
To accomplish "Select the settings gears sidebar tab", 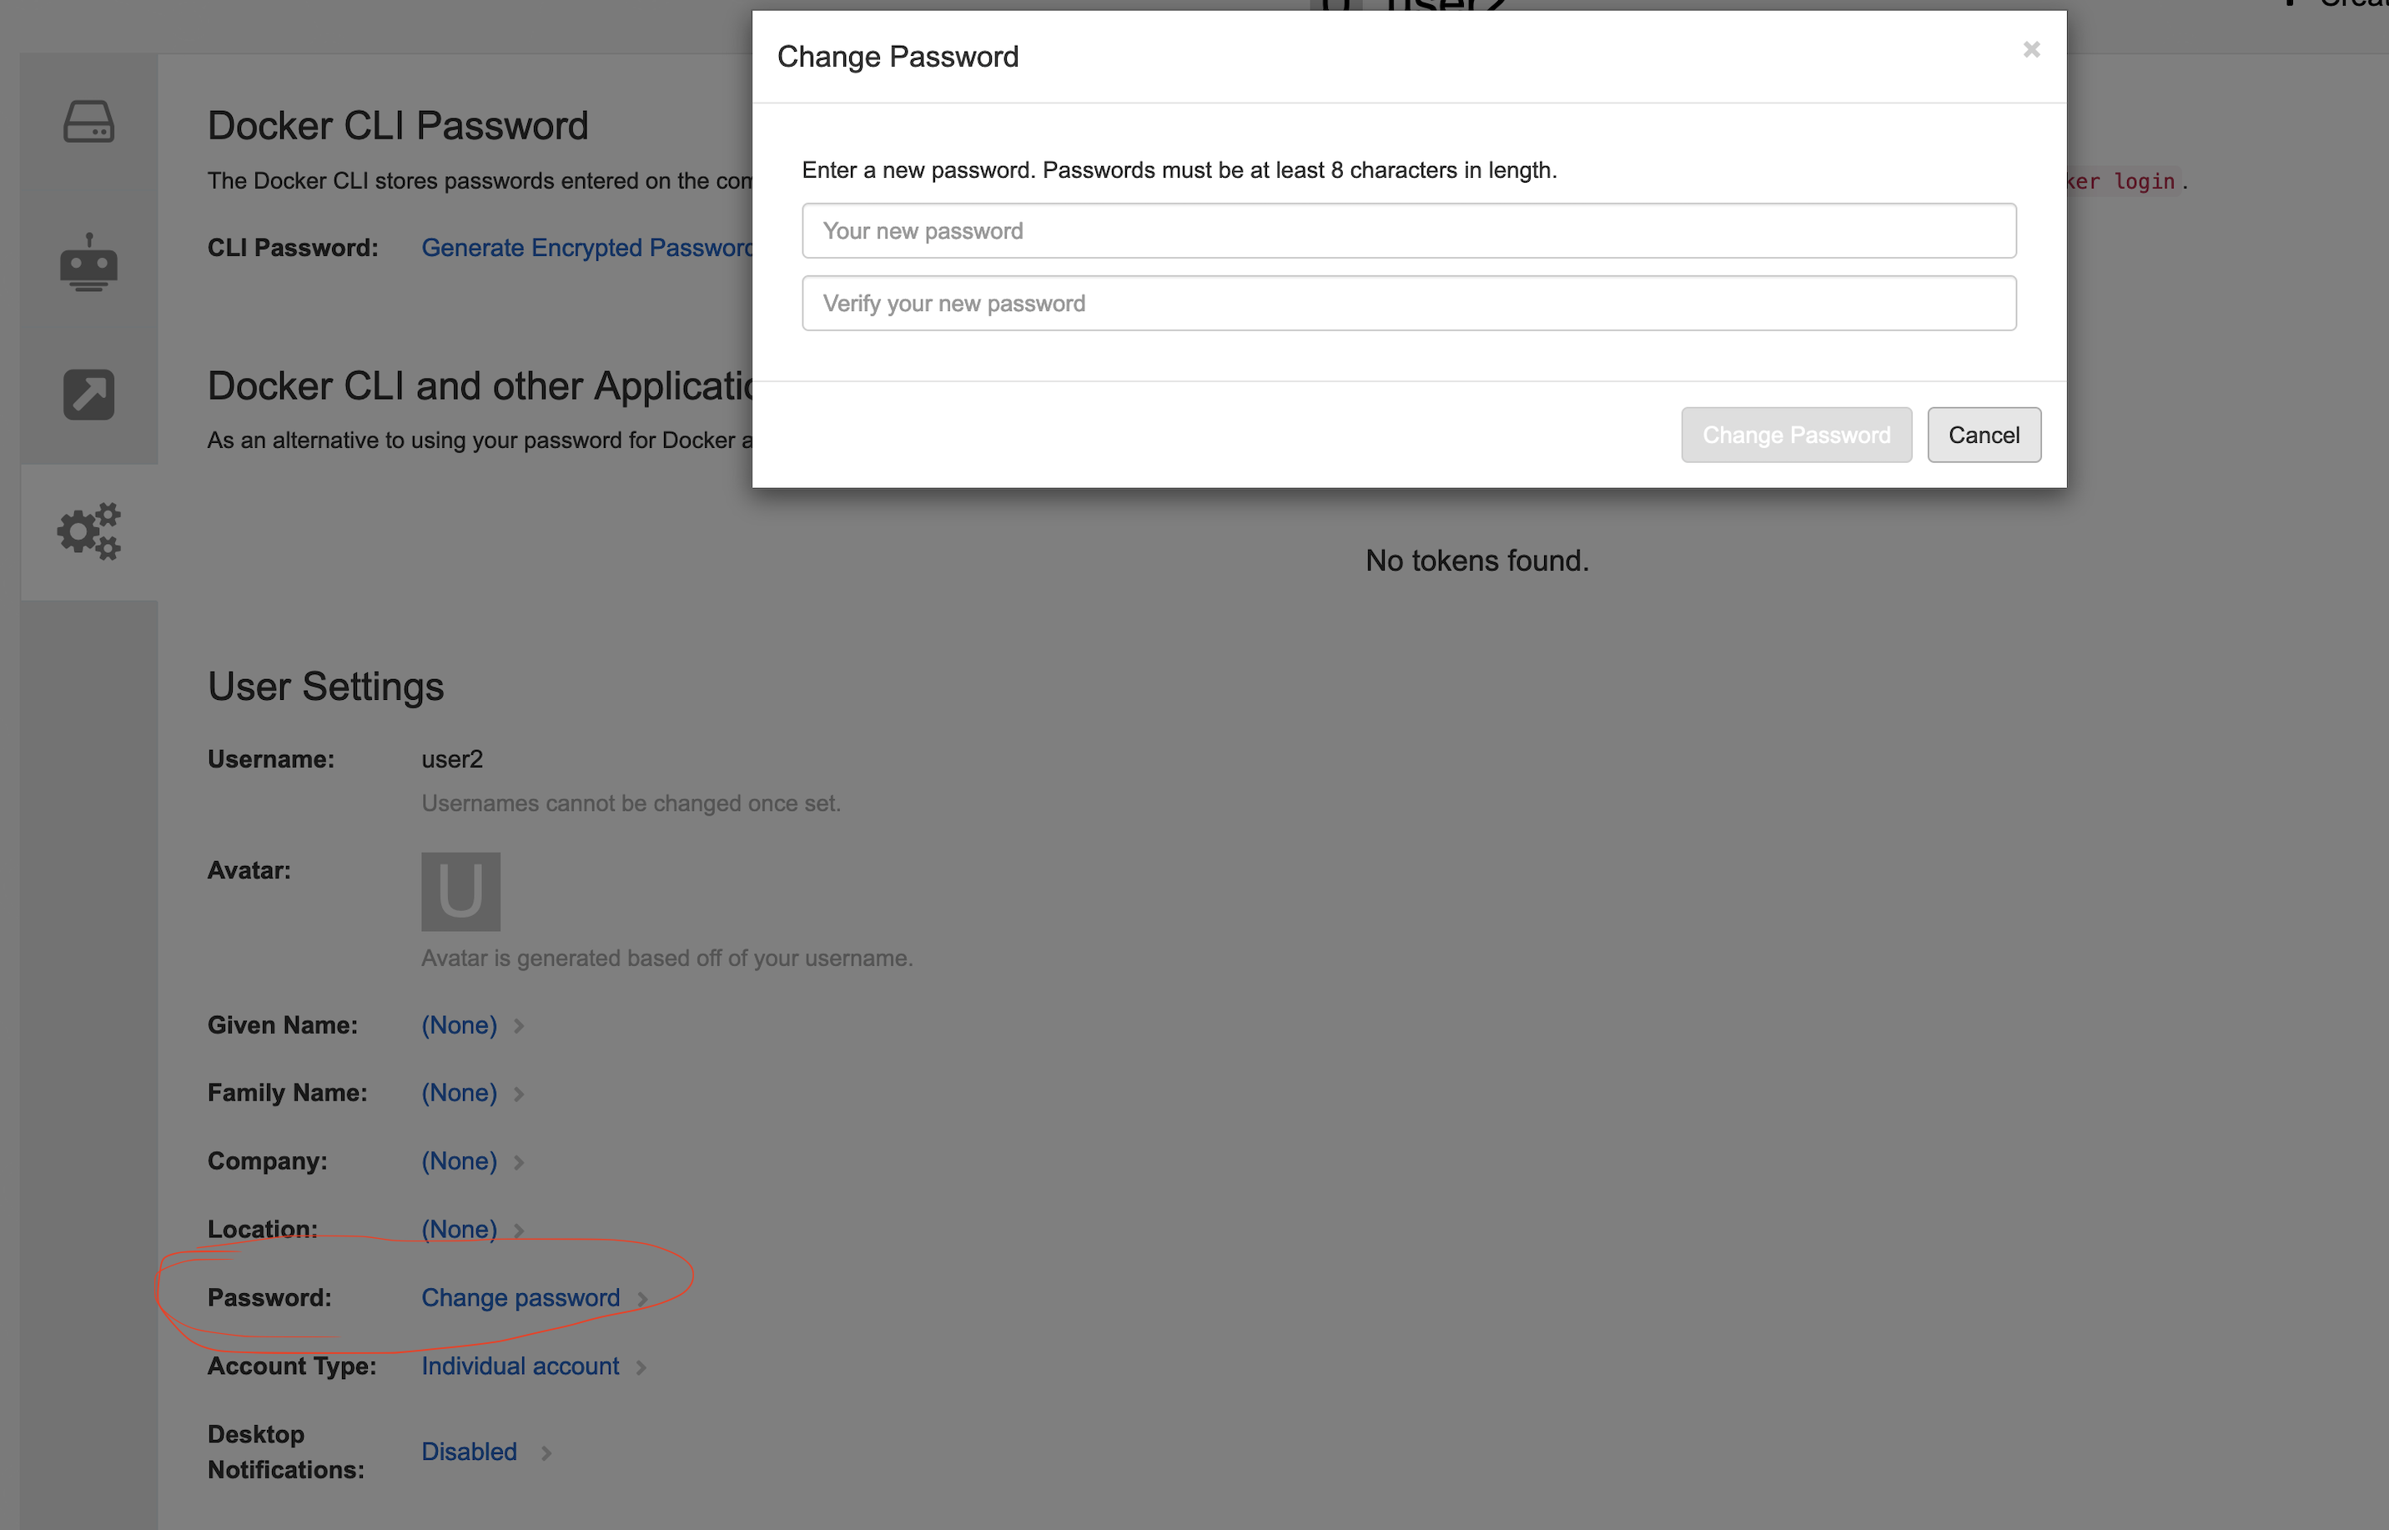I will pos(88,531).
